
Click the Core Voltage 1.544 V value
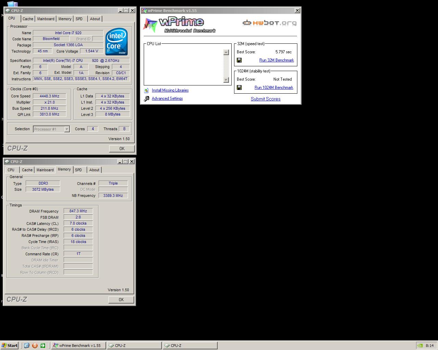point(92,51)
